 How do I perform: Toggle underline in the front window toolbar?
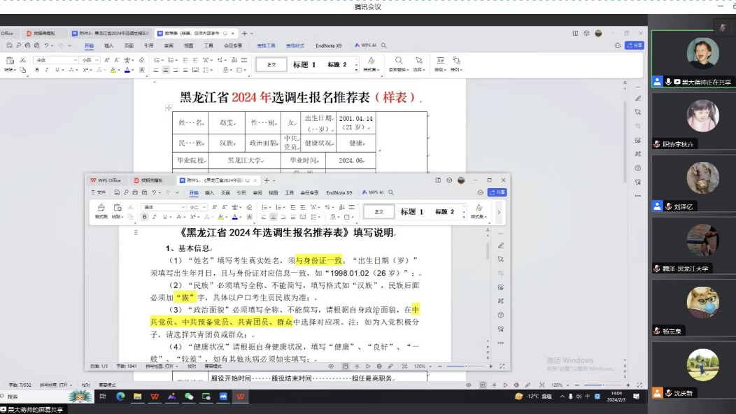point(163,217)
